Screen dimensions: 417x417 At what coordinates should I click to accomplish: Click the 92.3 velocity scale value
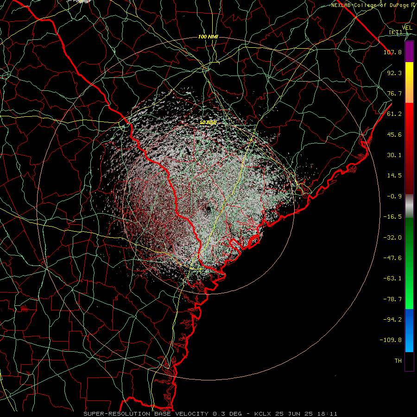[x=394, y=73]
